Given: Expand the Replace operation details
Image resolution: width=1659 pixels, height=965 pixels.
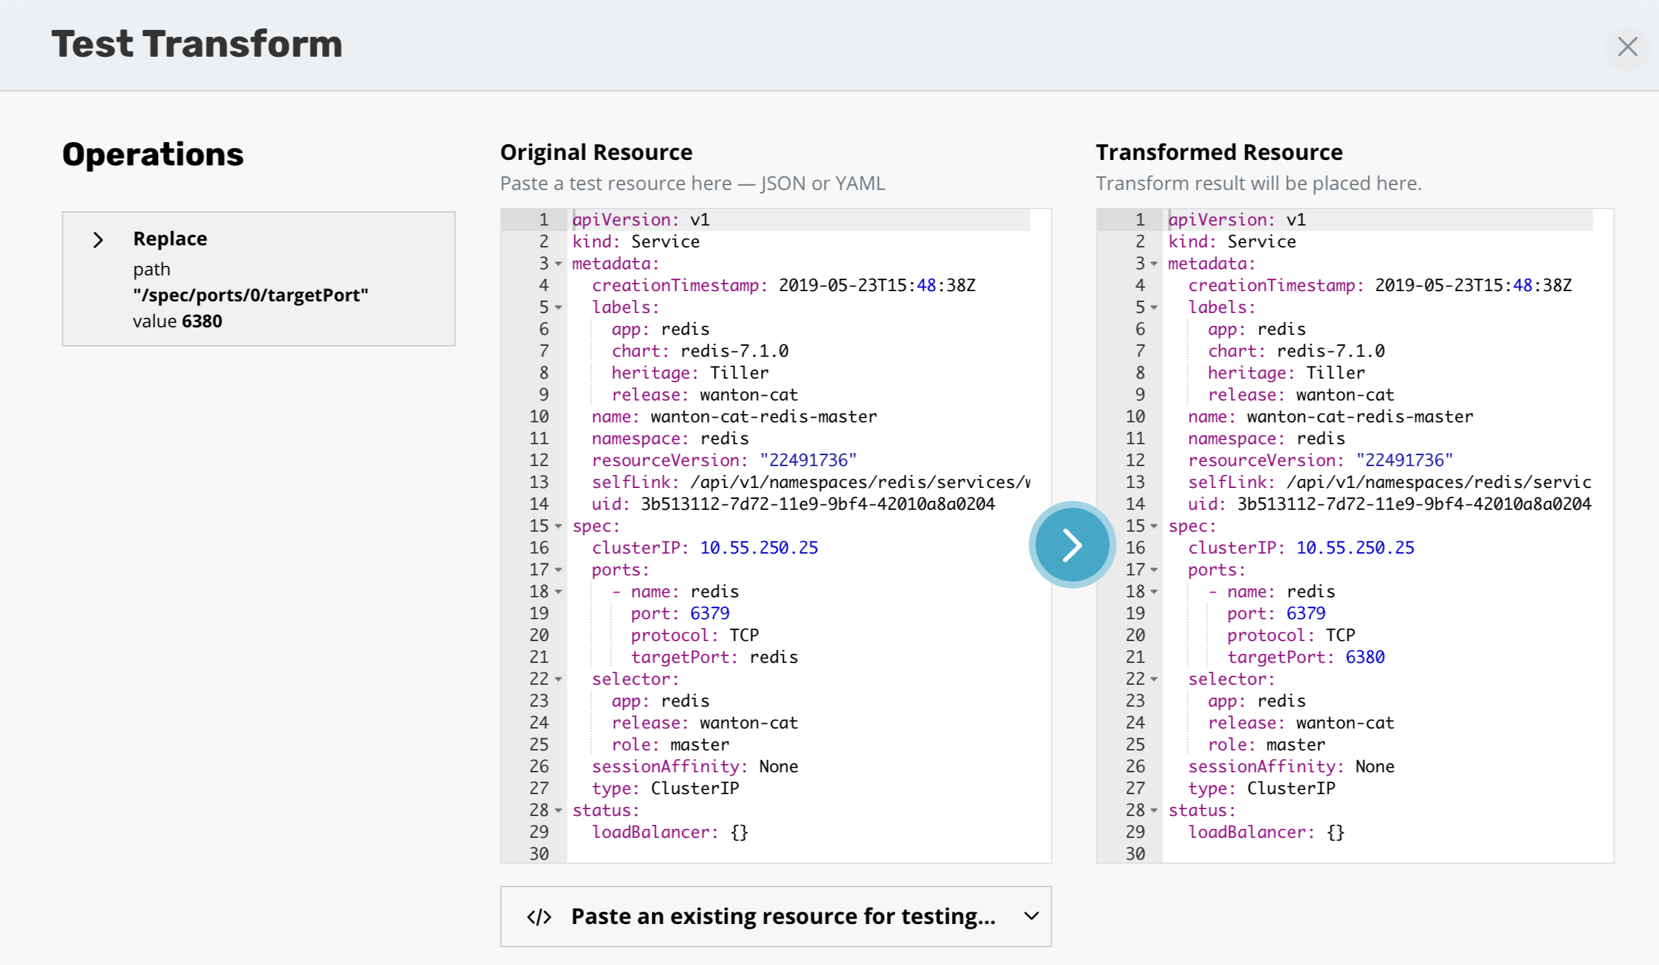Looking at the screenshot, I should 96,239.
